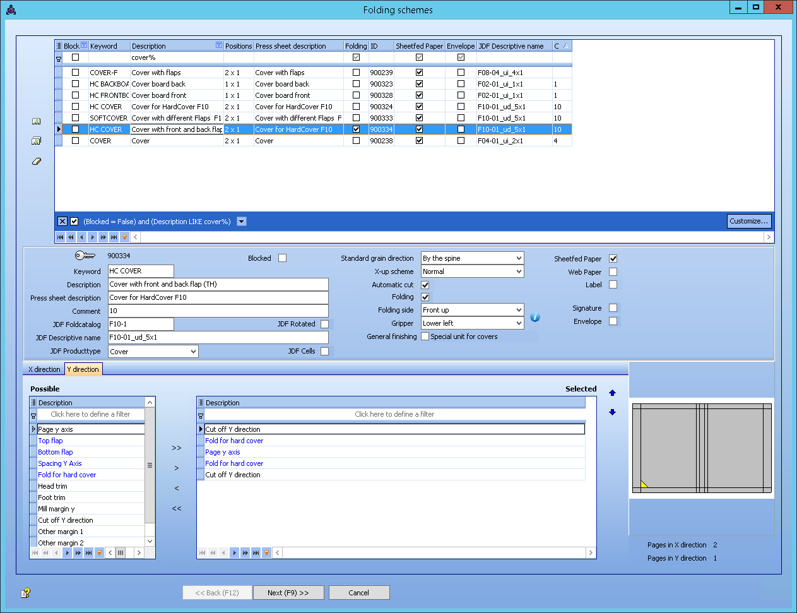Viewport: 797px width, 613px height.
Task: Click the eraser icon in left sidebar
Action: [36, 161]
